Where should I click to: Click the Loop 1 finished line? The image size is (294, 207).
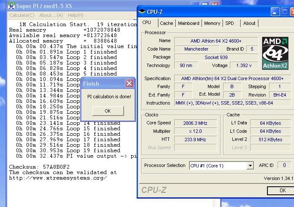pos(66,52)
